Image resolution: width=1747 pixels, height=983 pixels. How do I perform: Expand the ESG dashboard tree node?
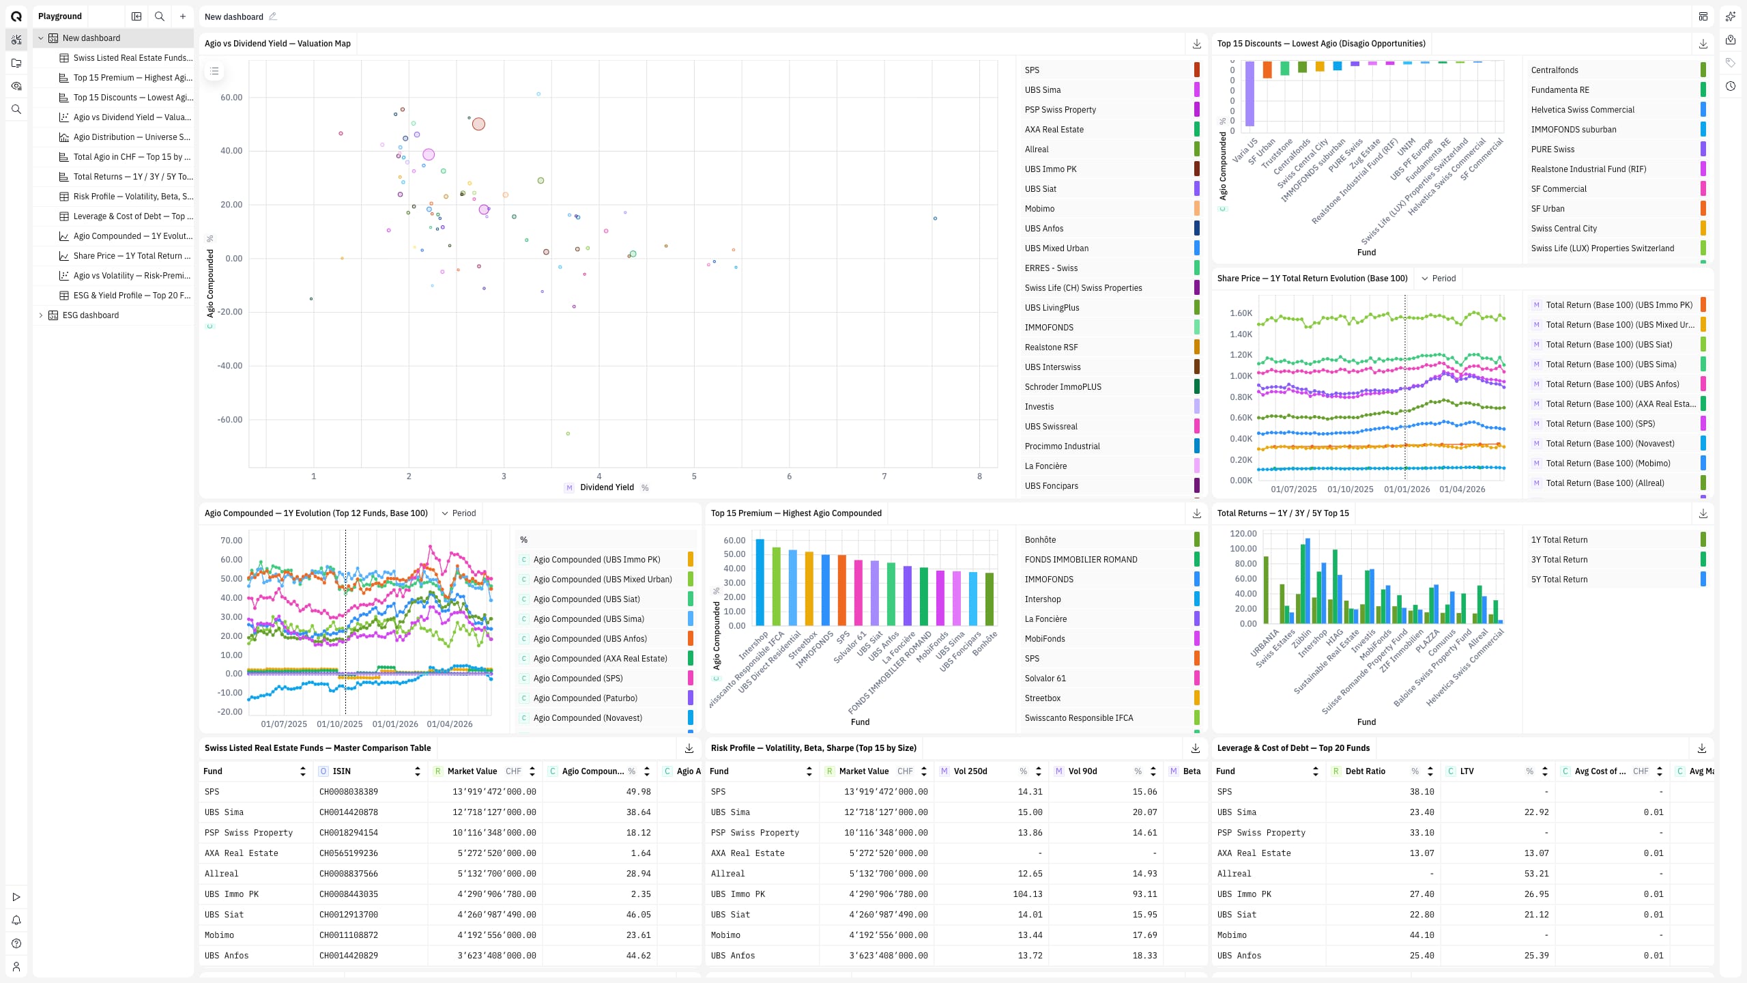[x=41, y=315]
